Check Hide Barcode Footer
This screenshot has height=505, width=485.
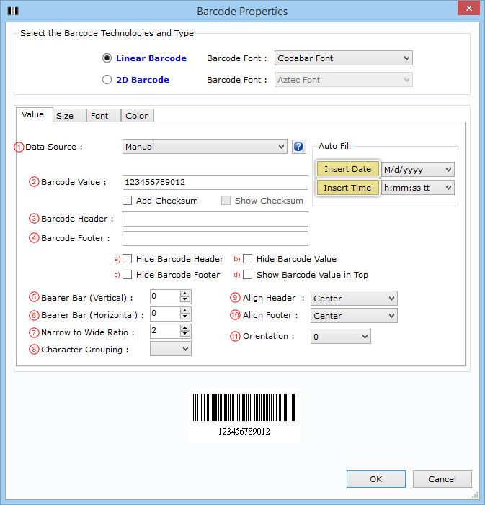(x=127, y=274)
